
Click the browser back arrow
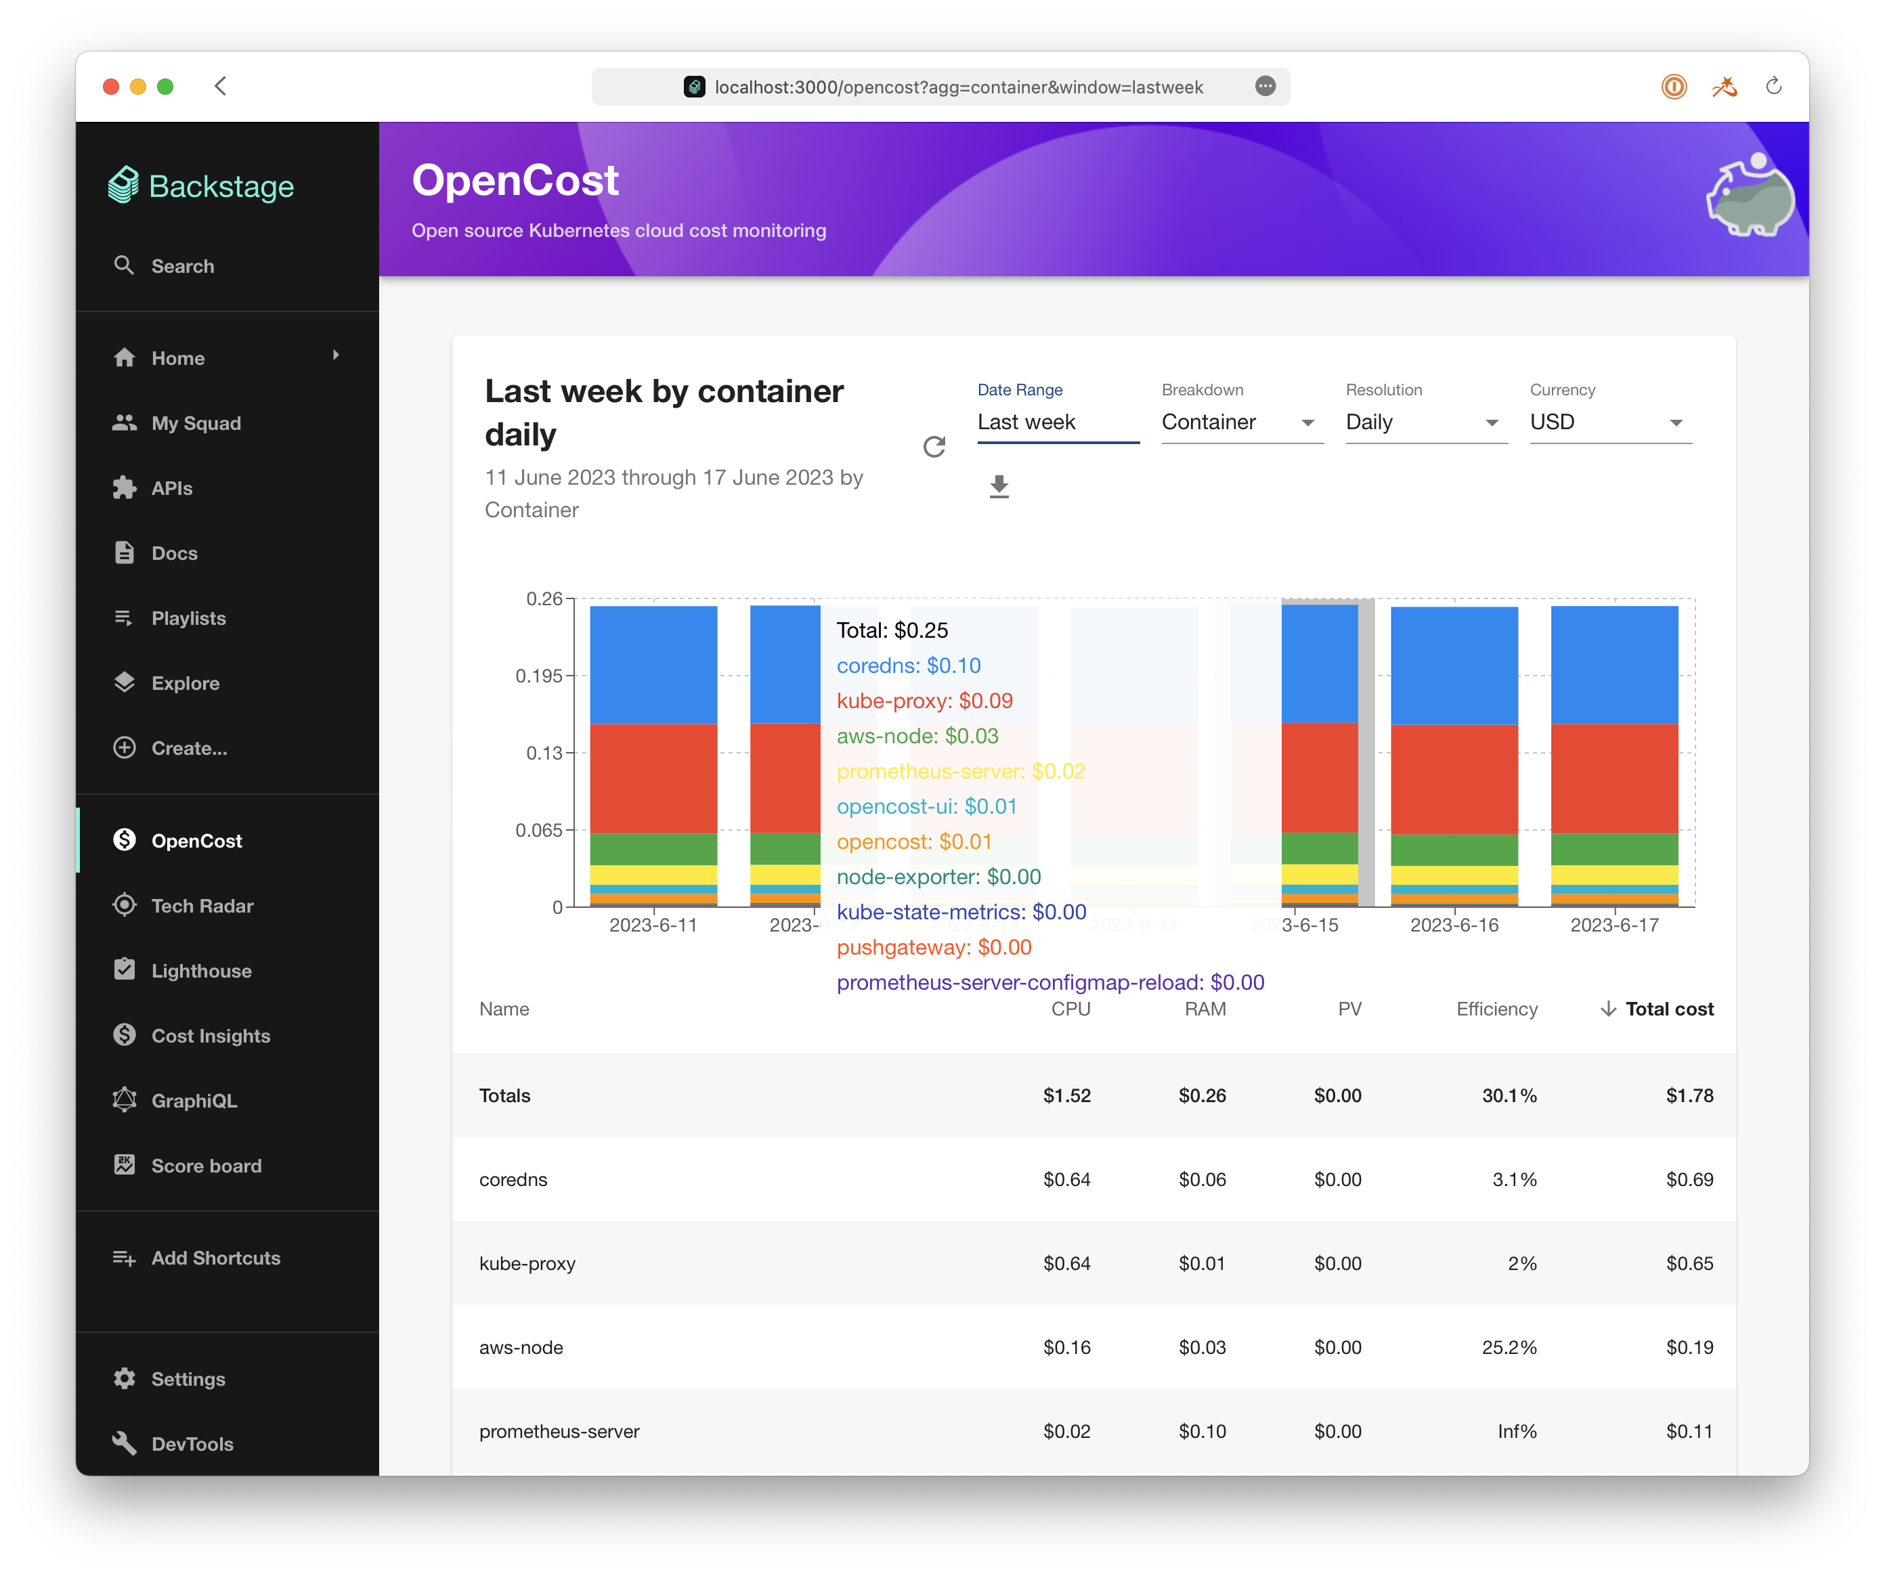(221, 86)
